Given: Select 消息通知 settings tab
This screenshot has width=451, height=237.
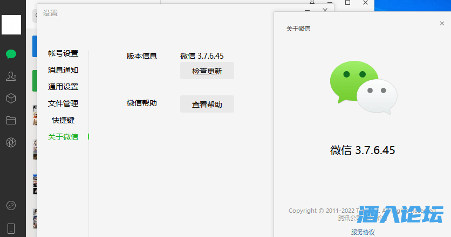Looking at the screenshot, I should (63, 70).
